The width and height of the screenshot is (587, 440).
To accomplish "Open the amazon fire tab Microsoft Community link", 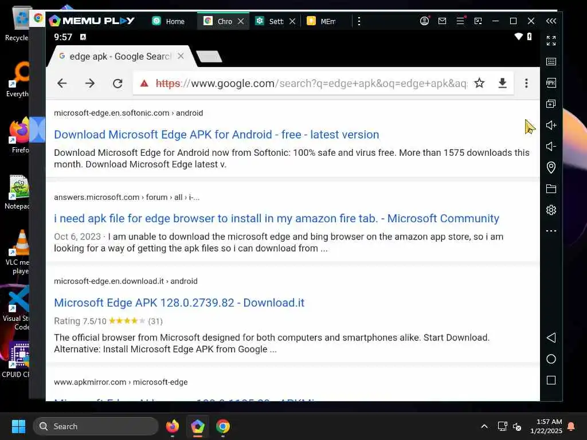I will tap(276, 218).
